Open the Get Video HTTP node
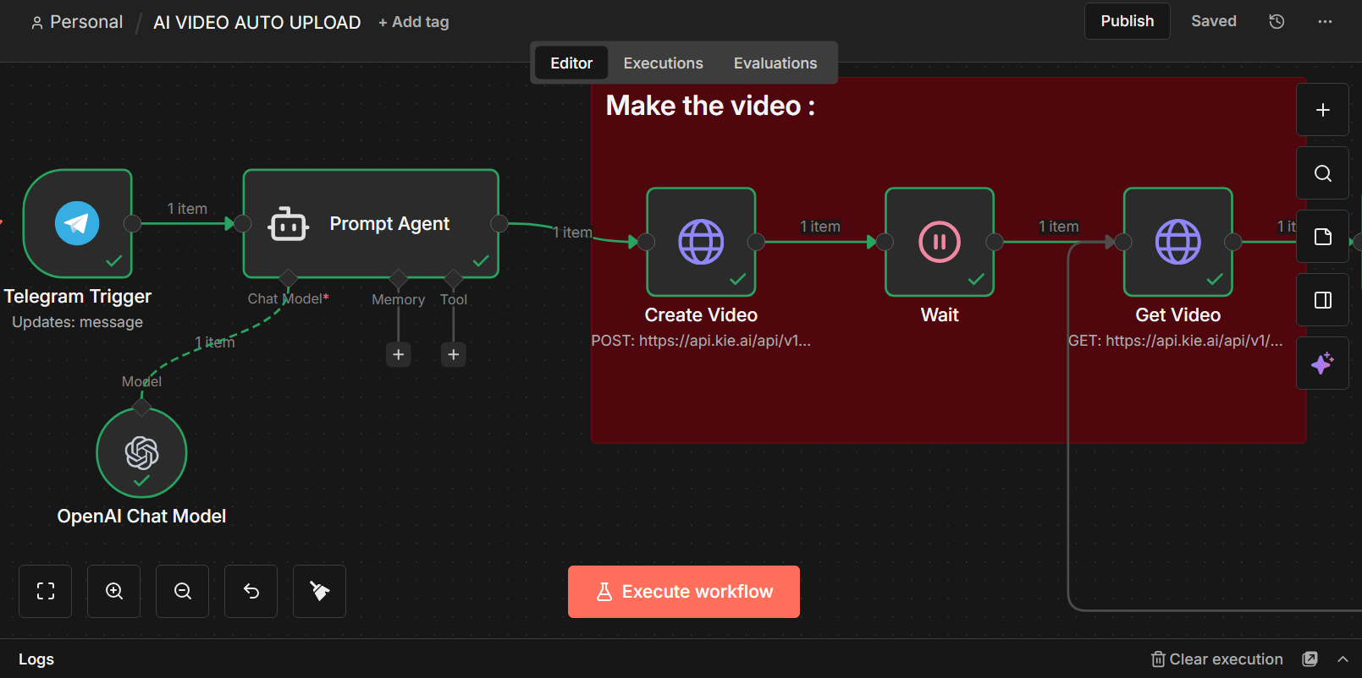The width and height of the screenshot is (1362, 678). (1177, 242)
